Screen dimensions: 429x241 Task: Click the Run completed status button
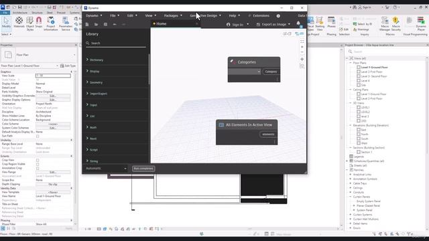click(x=143, y=168)
